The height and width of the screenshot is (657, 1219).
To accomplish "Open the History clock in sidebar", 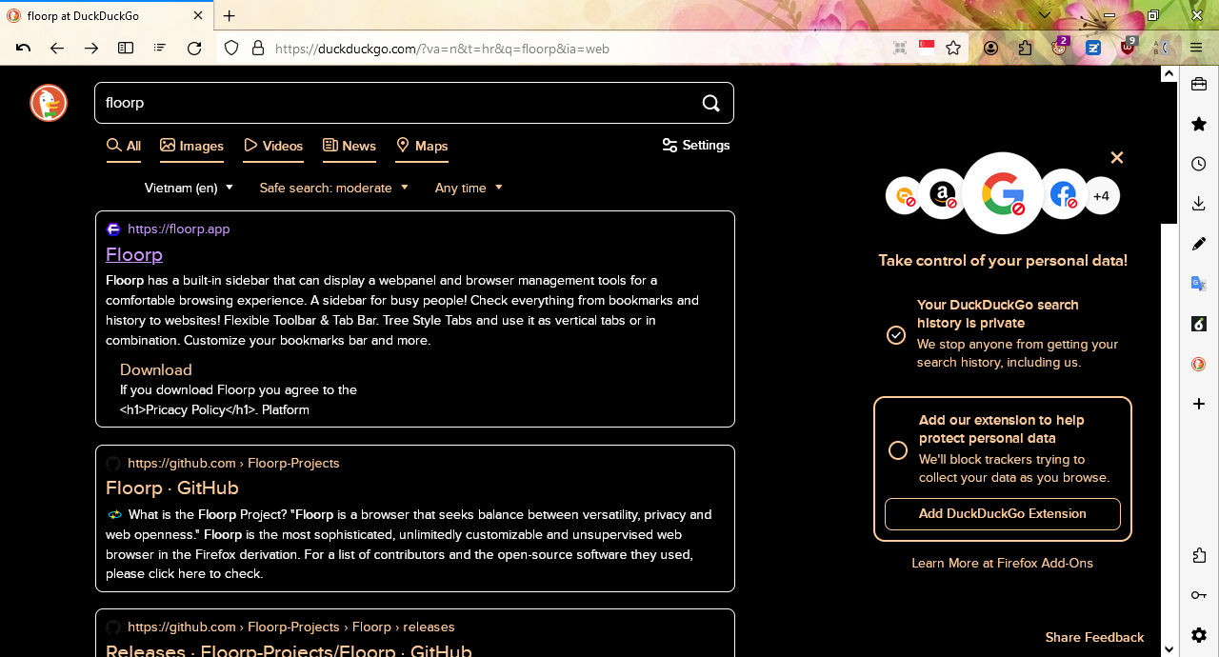I will pyautogui.click(x=1199, y=164).
